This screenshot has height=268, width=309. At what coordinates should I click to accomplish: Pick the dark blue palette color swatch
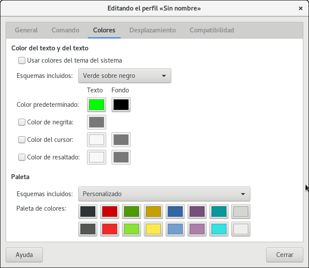[175, 212]
